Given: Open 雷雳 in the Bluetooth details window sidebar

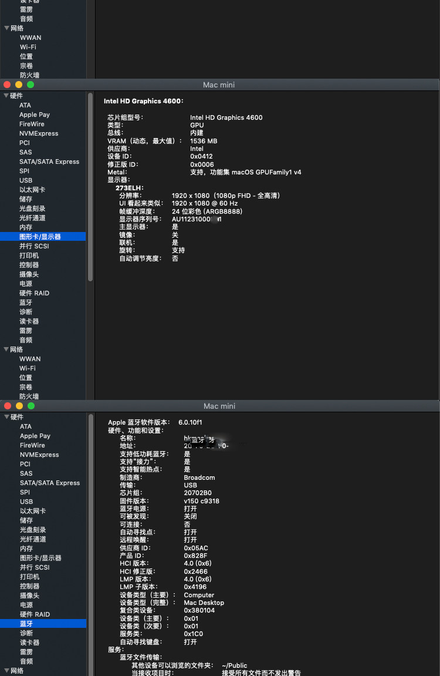Looking at the screenshot, I should 26,652.
